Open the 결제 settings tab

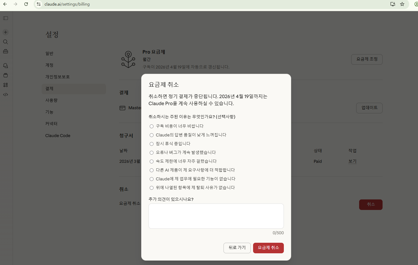click(74, 89)
